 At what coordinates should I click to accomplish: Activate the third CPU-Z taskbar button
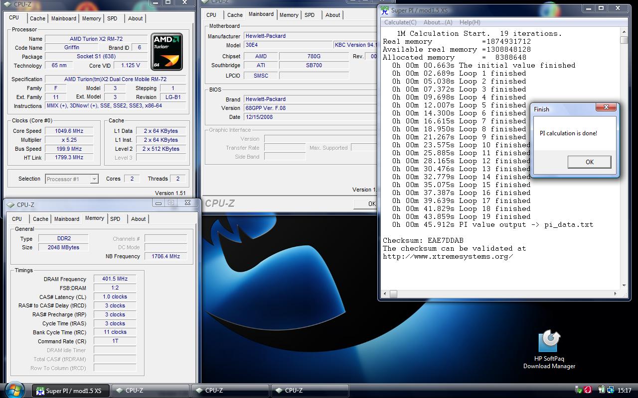pyautogui.click(x=309, y=391)
